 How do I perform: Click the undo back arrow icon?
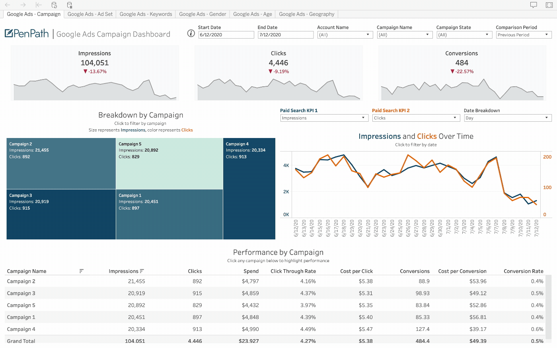tap(8, 5)
